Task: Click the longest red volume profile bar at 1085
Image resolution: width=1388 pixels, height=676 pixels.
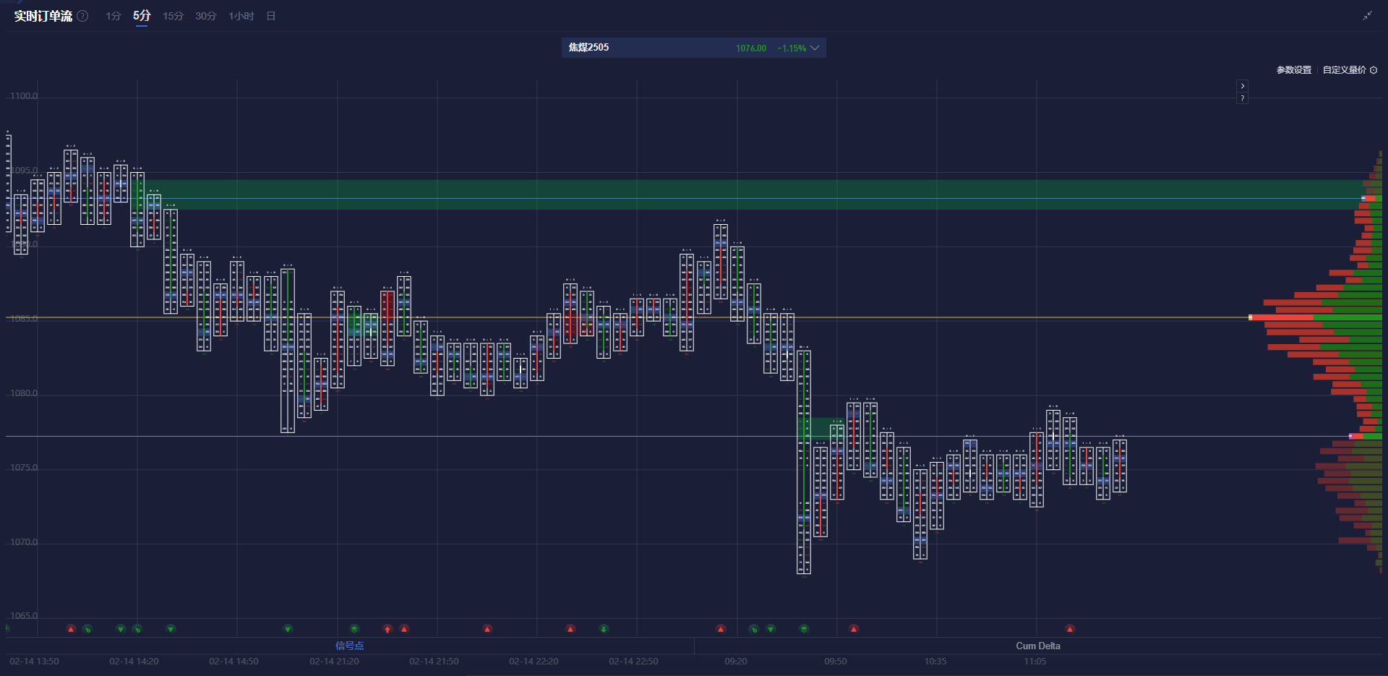Action: 1281,317
